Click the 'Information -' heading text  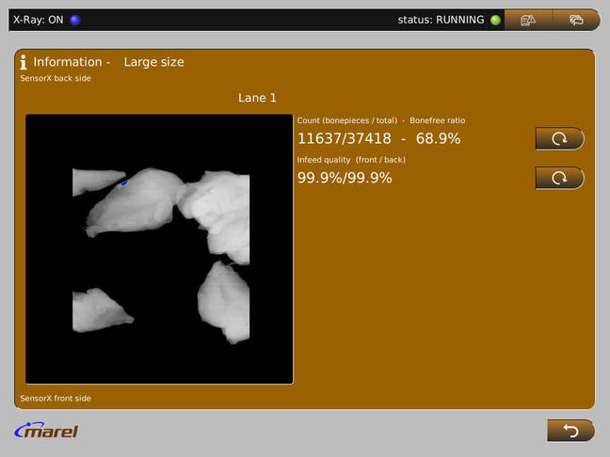[x=72, y=62]
